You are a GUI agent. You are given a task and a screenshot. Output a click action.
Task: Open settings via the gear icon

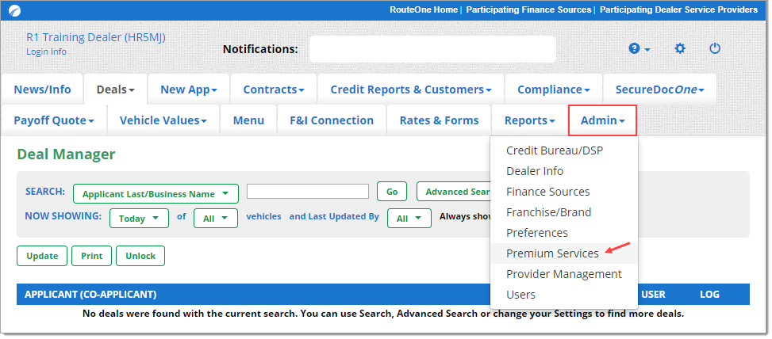pos(680,48)
